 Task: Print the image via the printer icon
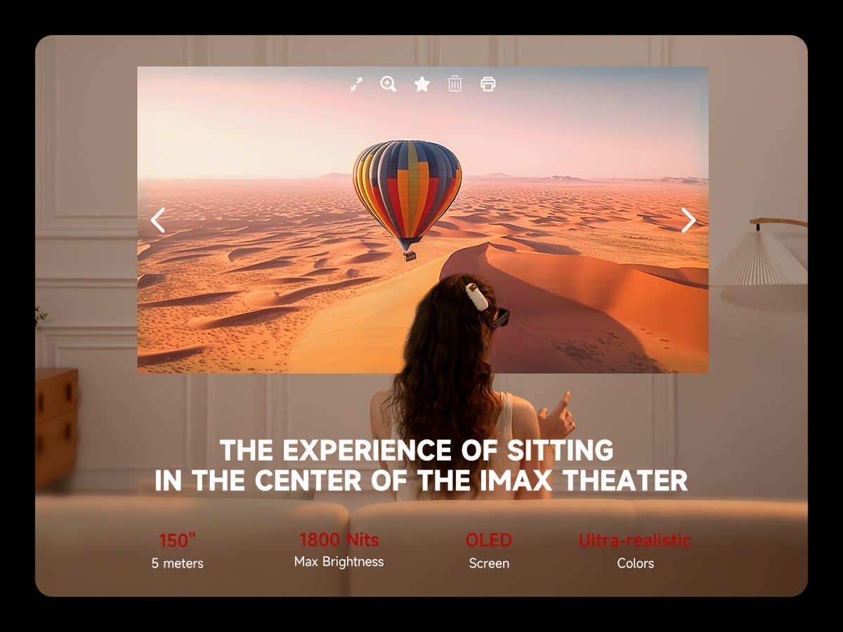point(488,84)
